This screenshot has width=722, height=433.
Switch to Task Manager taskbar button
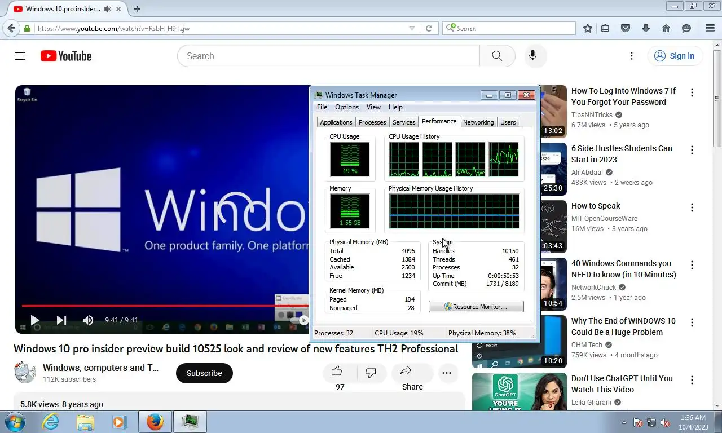(190, 422)
